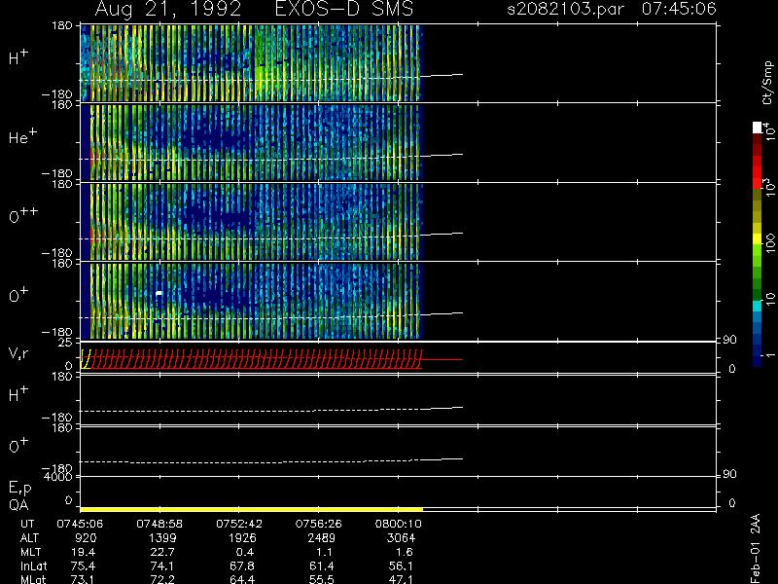Viewport: 778px width, 584px height.
Task: Click the InLat value '74.1'
Action: pyautogui.click(x=163, y=566)
